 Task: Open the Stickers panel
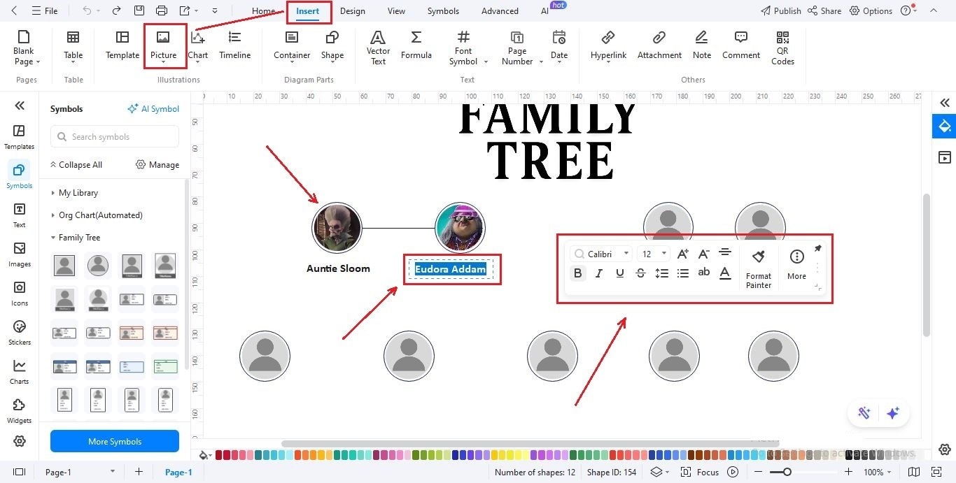pos(19,332)
